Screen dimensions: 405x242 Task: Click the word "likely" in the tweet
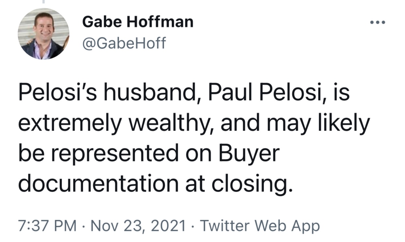pyautogui.click(x=339, y=124)
